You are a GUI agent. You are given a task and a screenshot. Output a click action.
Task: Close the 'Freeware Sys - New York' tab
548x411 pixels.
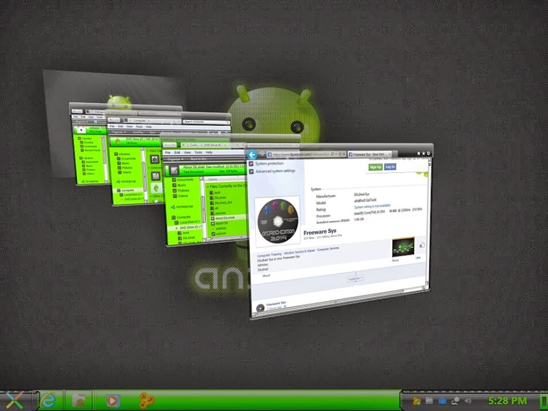coord(390,154)
